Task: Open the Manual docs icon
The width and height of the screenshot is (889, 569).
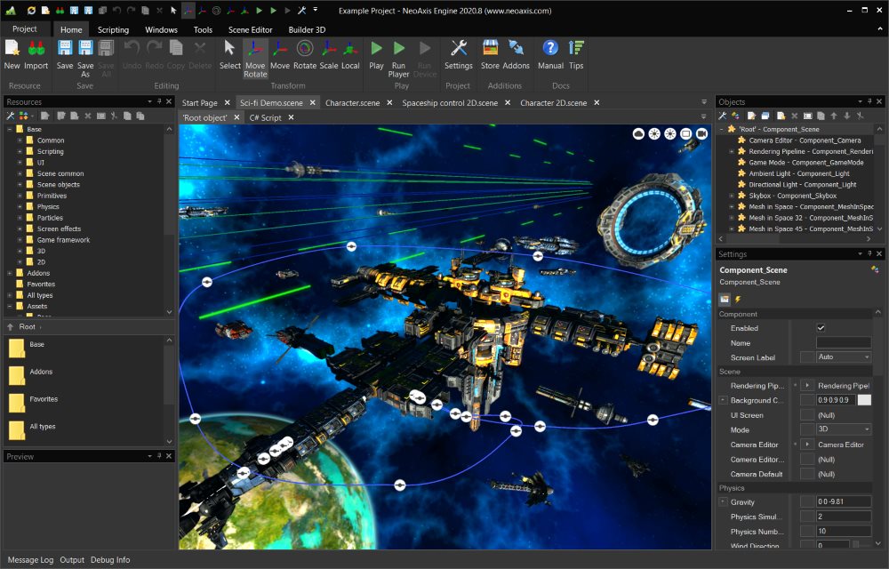Action: (x=550, y=49)
